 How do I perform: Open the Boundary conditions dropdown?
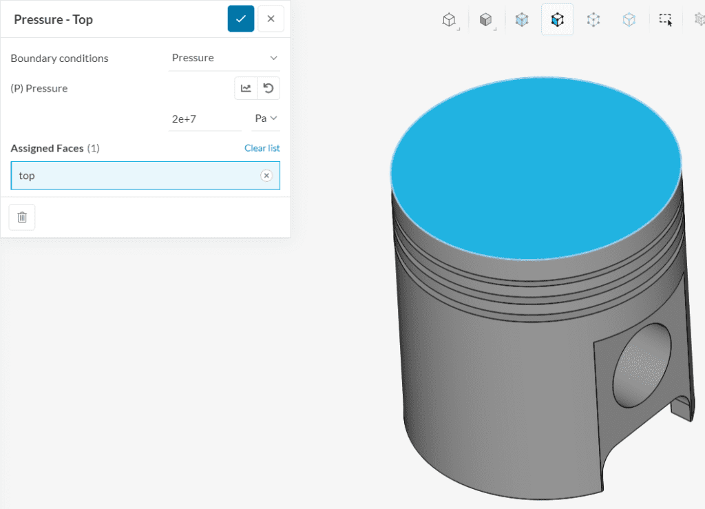224,58
